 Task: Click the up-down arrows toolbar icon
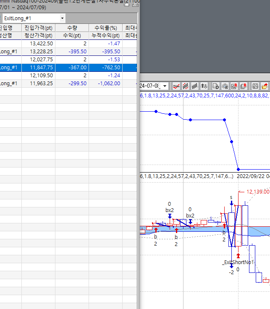point(204,86)
